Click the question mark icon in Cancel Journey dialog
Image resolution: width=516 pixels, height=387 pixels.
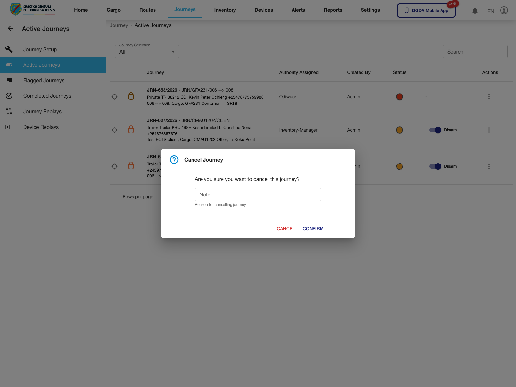point(174,160)
